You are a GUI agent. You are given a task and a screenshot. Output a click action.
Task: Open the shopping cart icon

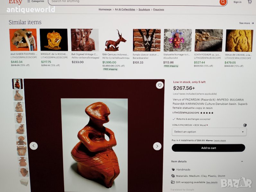(250, 2)
